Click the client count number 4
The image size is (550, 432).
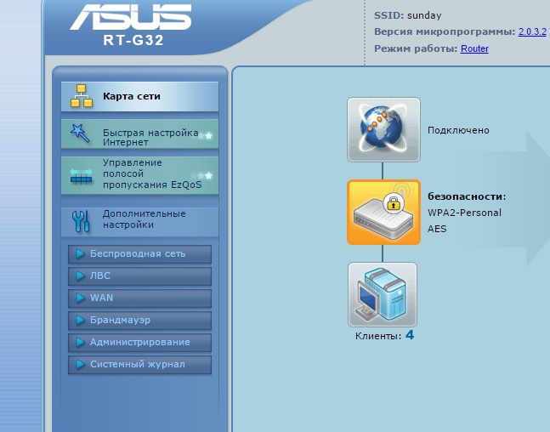[410, 335]
